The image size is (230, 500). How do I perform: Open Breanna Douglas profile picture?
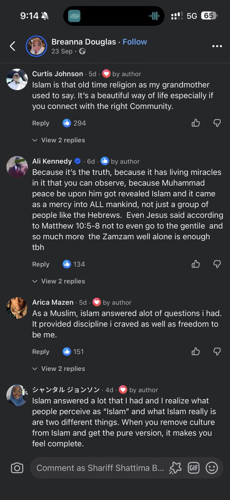(36, 46)
